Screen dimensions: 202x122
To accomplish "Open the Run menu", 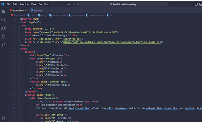I will pos(46,4).
